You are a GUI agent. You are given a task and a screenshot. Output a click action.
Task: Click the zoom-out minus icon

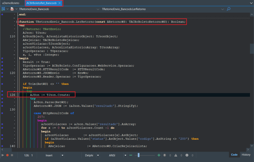131,155
